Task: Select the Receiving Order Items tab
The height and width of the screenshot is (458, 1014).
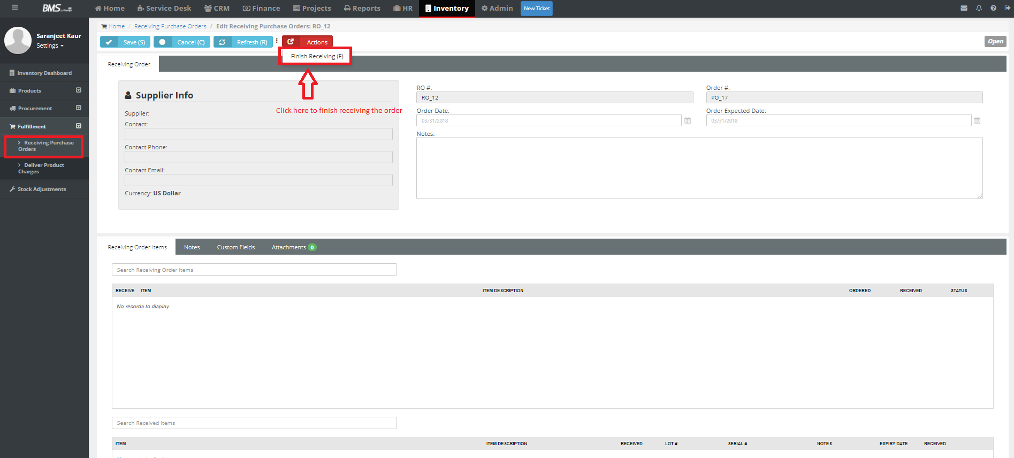Action: click(137, 247)
